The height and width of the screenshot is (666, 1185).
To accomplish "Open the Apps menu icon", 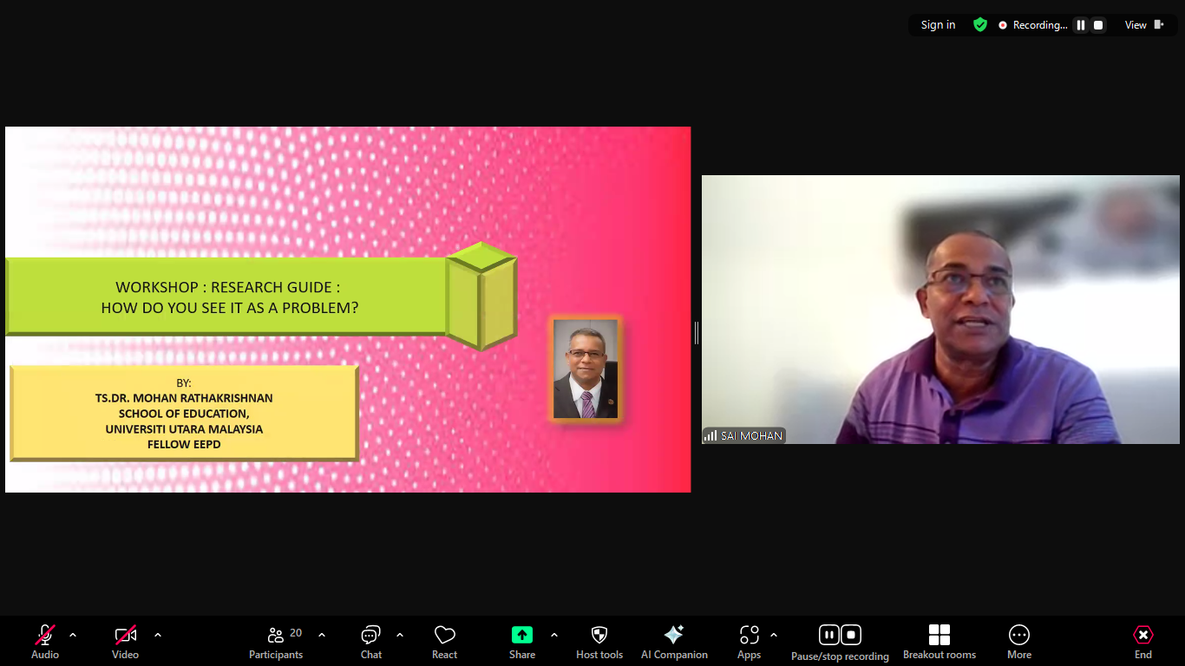I will [x=749, y=636].
